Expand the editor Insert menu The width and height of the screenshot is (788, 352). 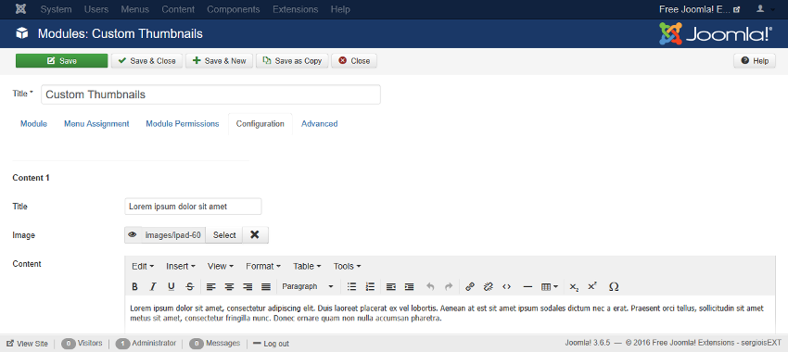tap(181, 266)
